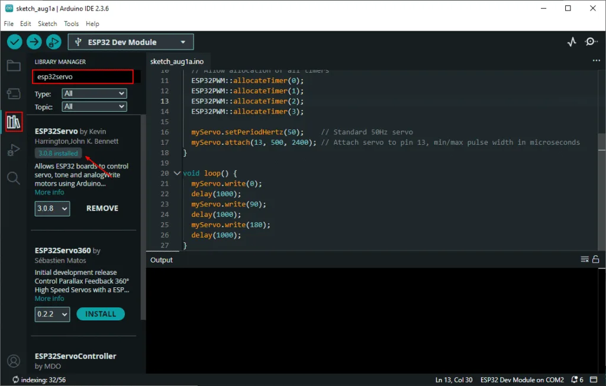The width and height of the screenshot is (606, 386).
Task: Click the myServo.write(90); code line
Action: click(229, 204)
